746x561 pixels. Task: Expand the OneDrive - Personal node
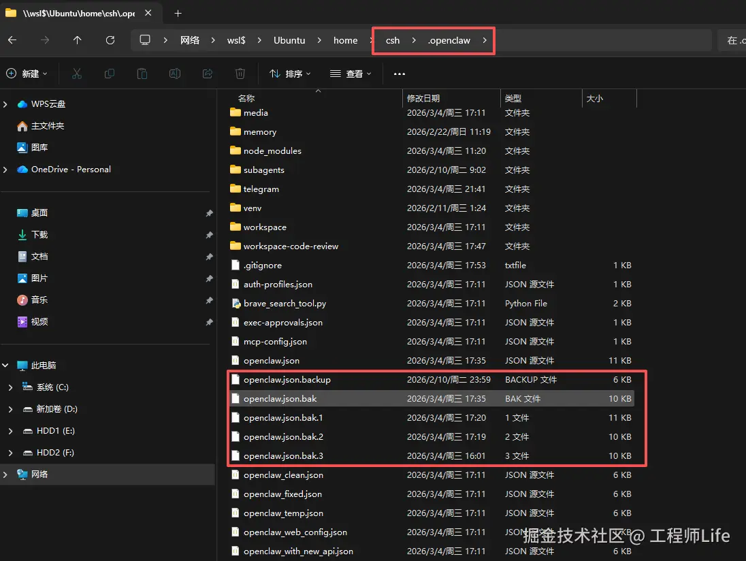tap(5, 170)
